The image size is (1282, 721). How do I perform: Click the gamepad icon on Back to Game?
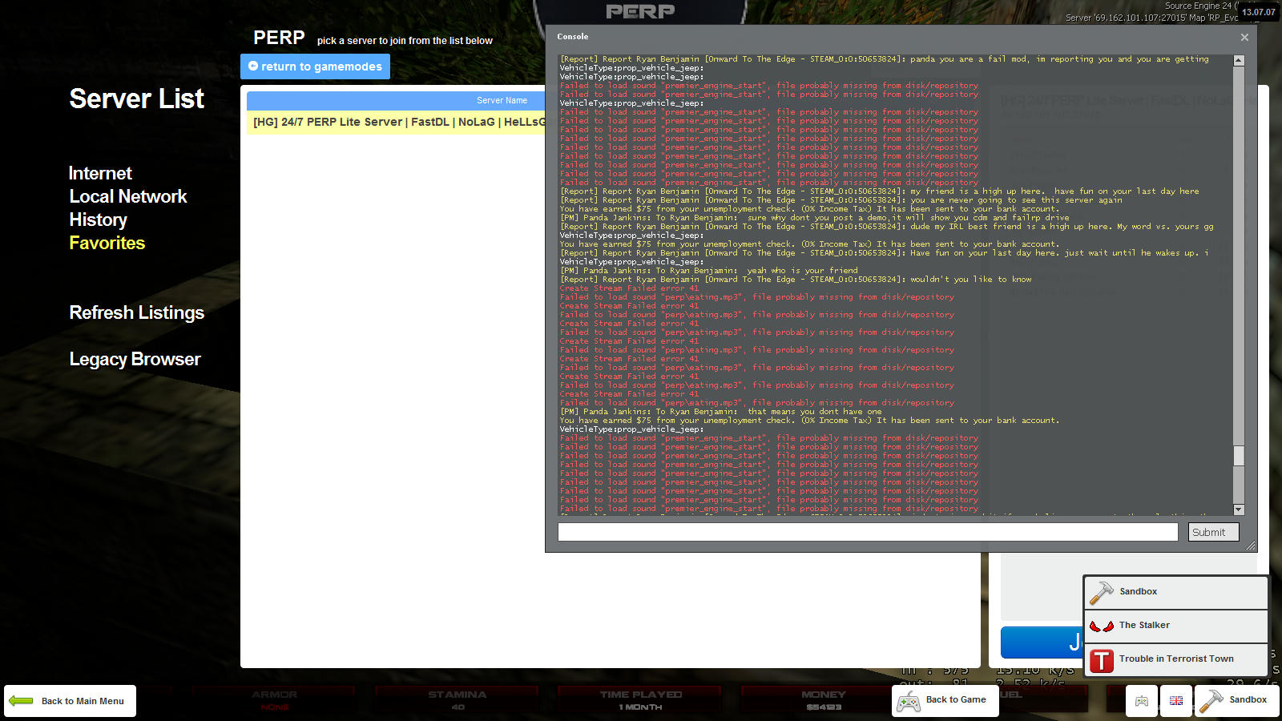[x=908, y=703]
